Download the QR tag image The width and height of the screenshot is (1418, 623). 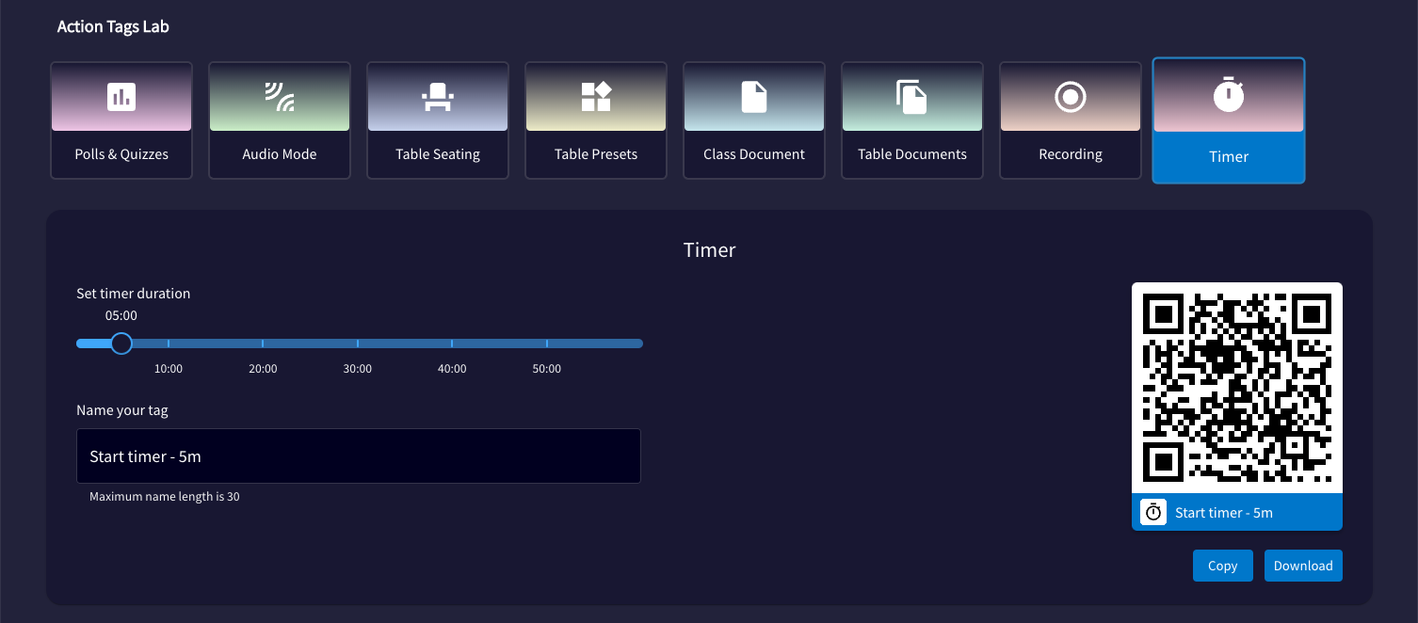click(x=1303, y=566)
